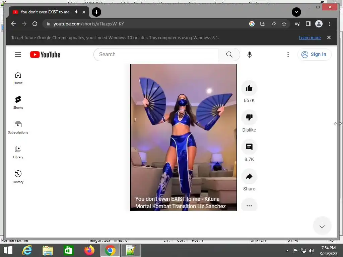Share the short video
Screen dimensions: 343x257
click(249, 176)
